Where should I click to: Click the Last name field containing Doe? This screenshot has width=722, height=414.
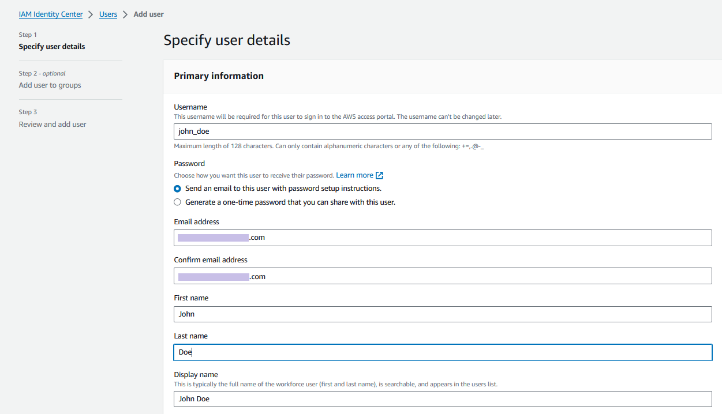pos(443,352)
